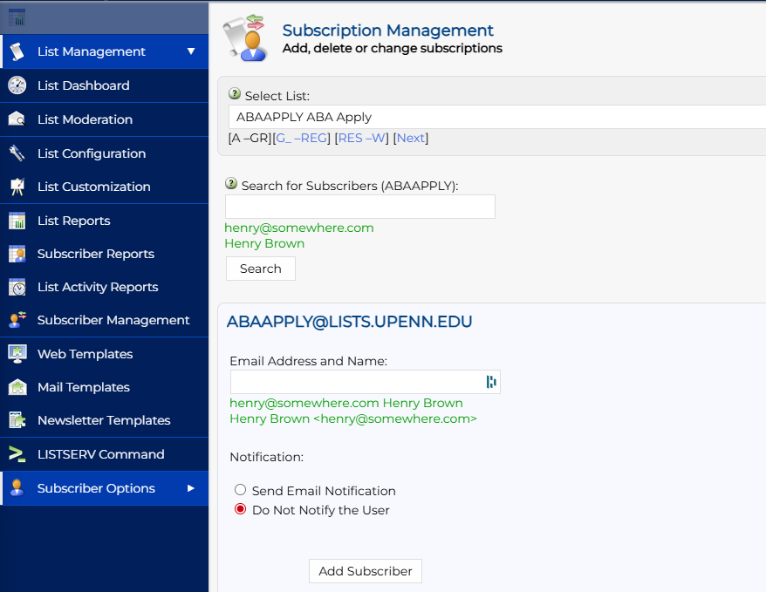Open List Activity Reports menu item
This screenshot has height=592, width=766.
point(104,287)
